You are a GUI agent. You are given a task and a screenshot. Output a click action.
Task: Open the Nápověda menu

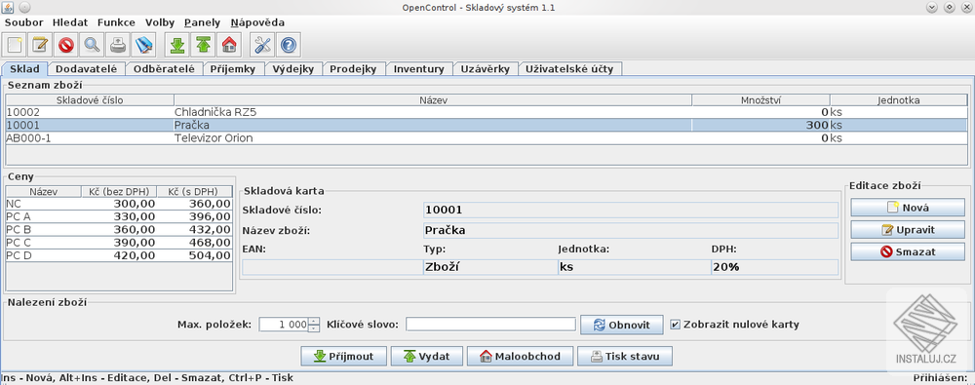click(x=257, y=22)
